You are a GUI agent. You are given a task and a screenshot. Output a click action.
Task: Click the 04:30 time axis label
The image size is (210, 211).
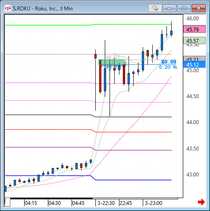[x=54, y=203]
